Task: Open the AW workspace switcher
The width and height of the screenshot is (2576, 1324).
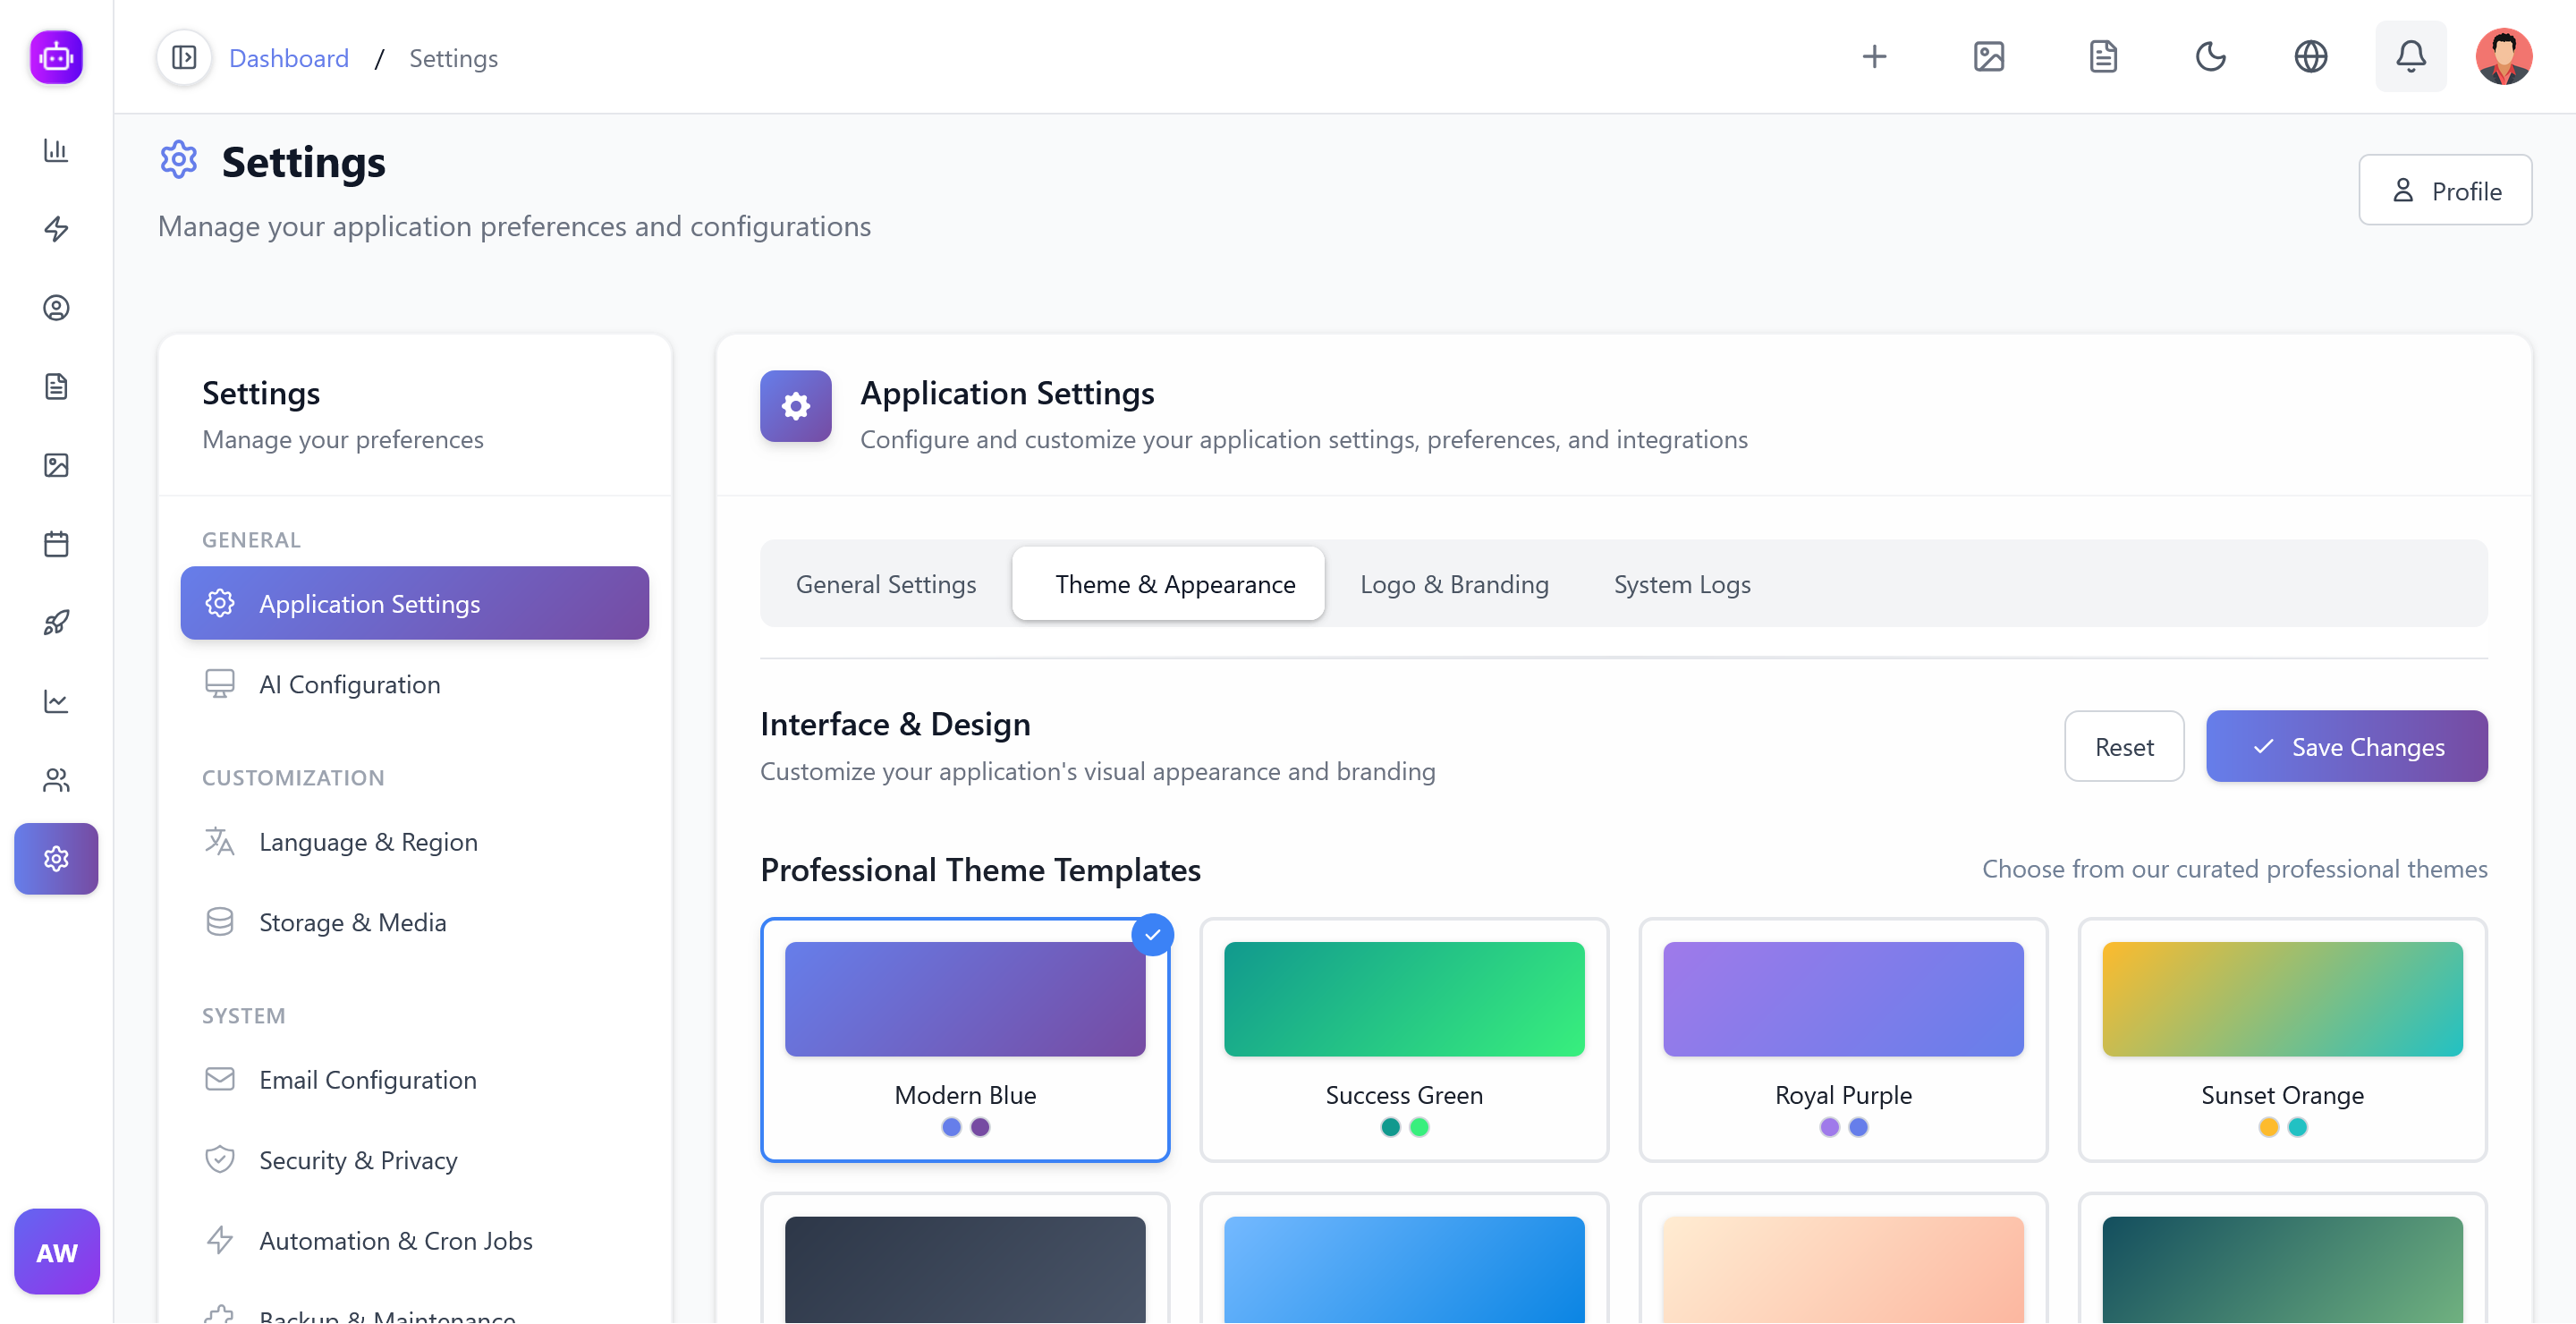Action: click(56, 1252)
